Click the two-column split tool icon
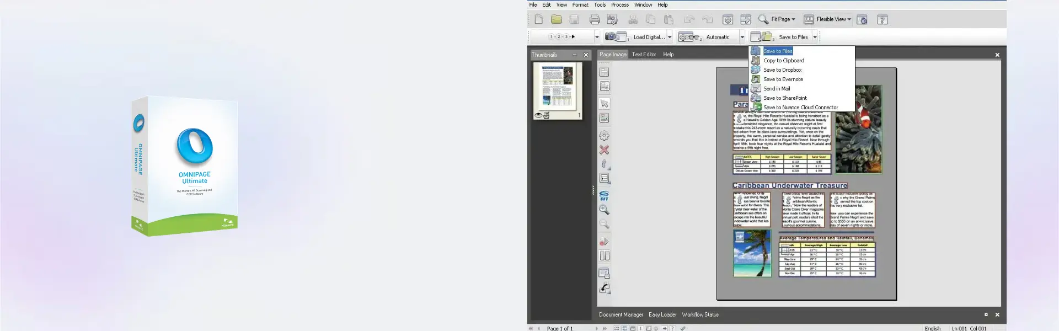This screenshot has height=331, width=1059. 605,255
